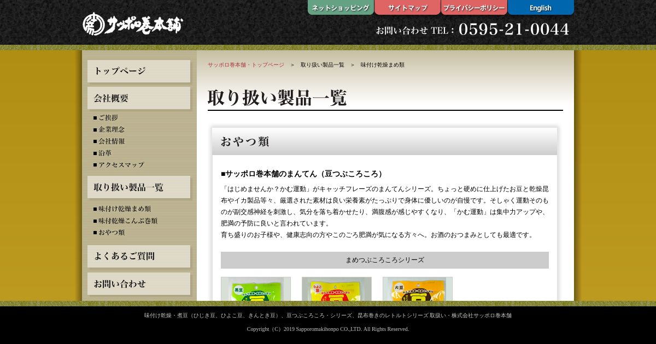Viewport: 656px width, 344px height.
Task: Click the 取り扱い製品一覧 page heading
Action: pyautogui.click(x=277, y=98)
